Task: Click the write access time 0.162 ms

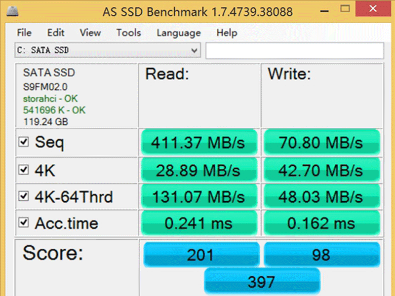Action: point(322,223)
